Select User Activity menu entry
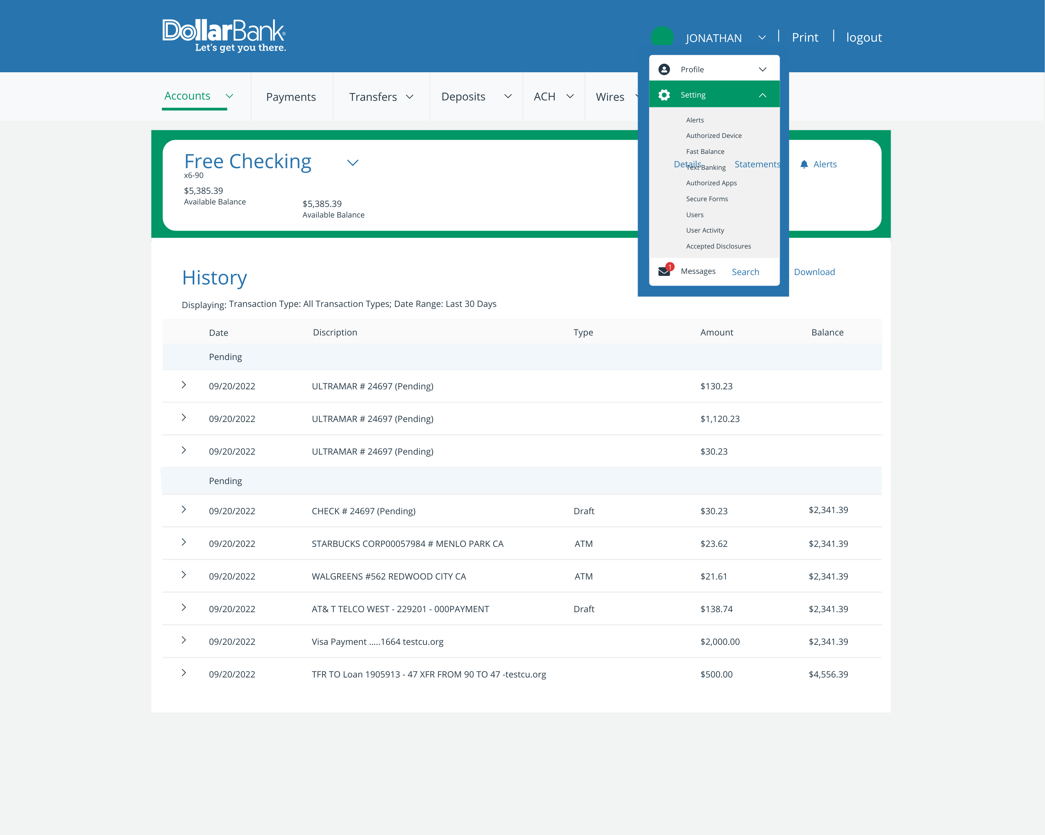This screenshot has height=835, width=1045. [x=705, y=230]
